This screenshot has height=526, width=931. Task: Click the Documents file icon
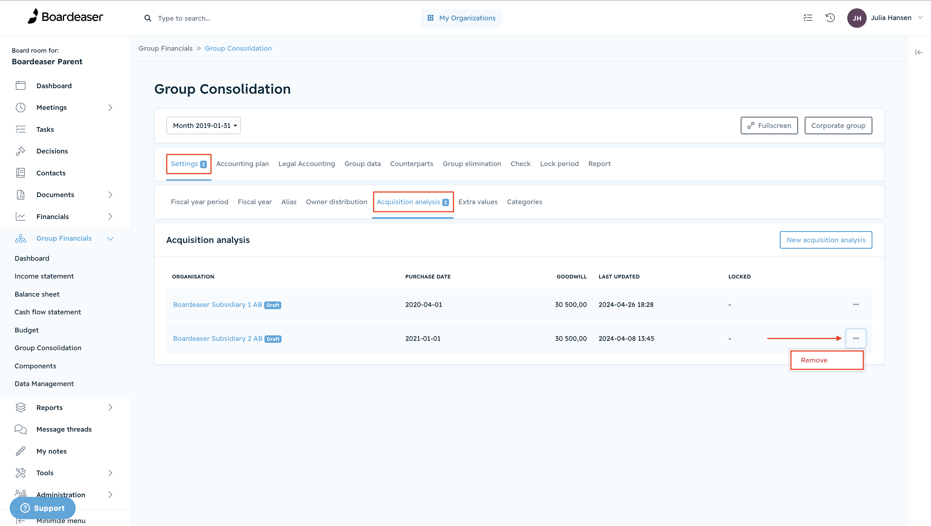21,195
